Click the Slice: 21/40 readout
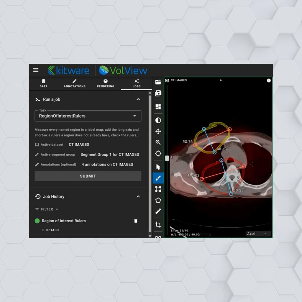Viewport: 302px width, 302px height. pyautogui.click(x=179, y=231)
